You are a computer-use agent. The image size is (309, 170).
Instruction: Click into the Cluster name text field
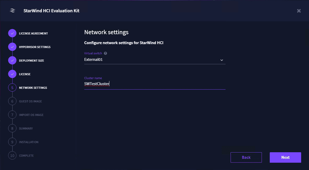154,84
